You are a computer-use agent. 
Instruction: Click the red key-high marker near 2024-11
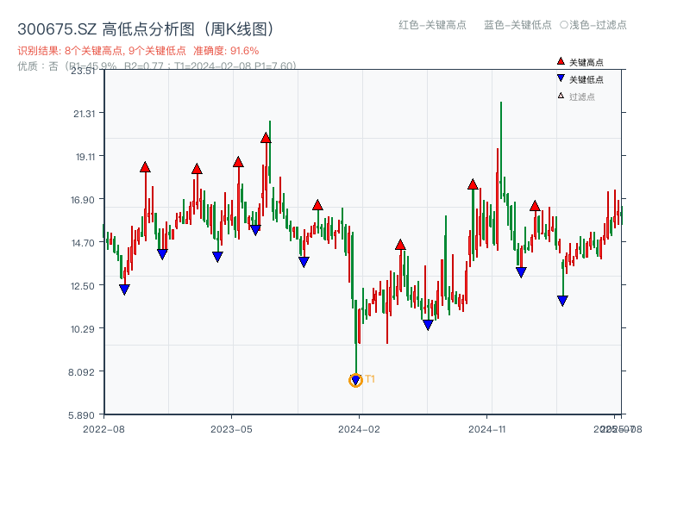coord(472,183)
